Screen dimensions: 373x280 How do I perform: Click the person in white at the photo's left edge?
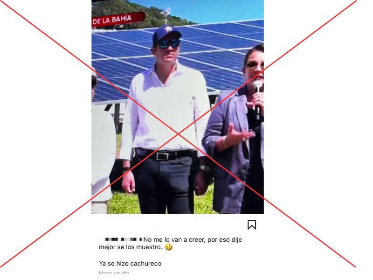[x=101, y=143]
